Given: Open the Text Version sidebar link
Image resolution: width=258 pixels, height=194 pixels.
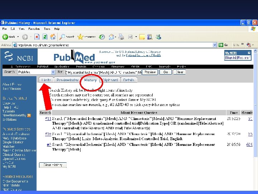Looking at the screenshot, I should coord(12,89).
